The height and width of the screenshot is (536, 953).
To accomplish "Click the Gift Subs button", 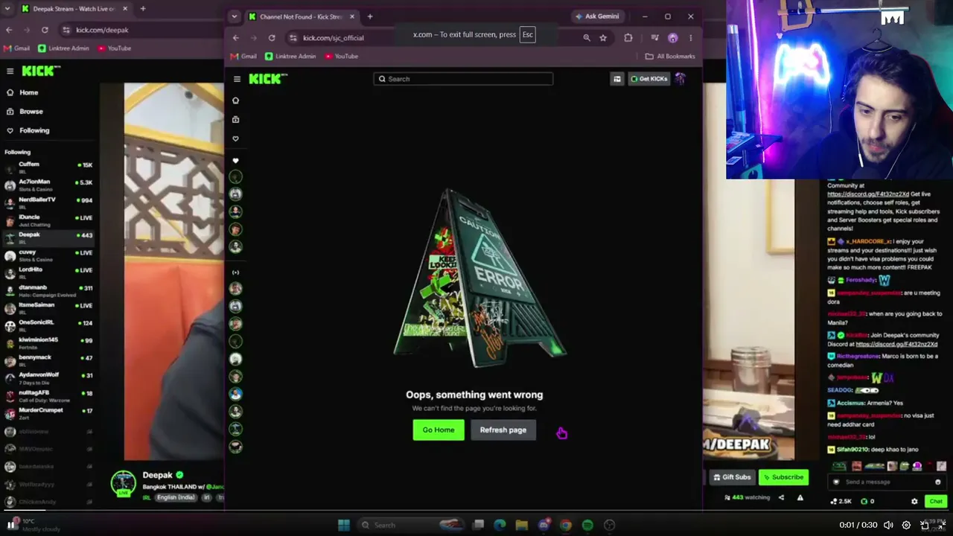I will [x=731, y=477].
